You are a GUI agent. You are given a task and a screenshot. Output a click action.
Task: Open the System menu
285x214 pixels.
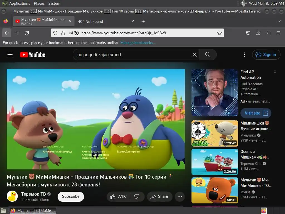(x=54, y=3)
